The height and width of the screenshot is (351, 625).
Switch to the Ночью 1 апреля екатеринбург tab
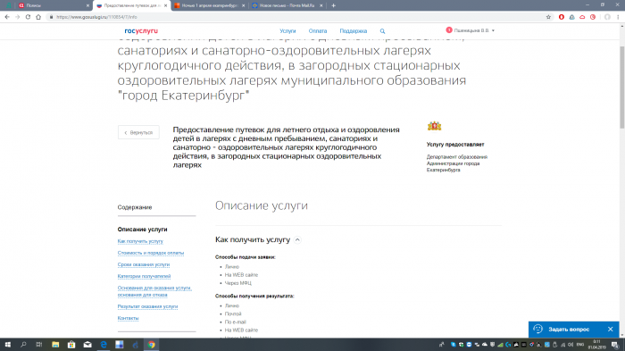209,5
